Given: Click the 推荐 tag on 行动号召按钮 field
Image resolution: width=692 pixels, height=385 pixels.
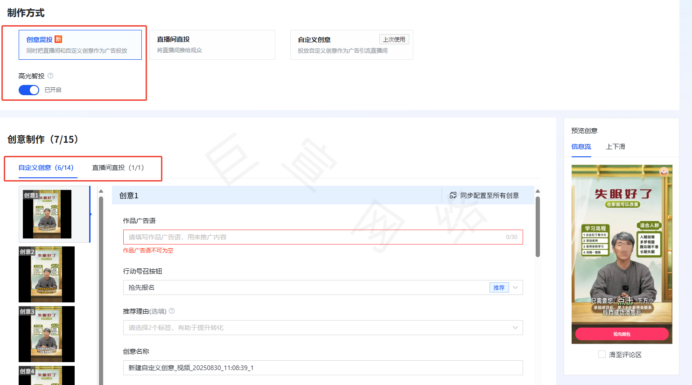Looking at the screenshot, I should pyautogui.click(x=499, y=287).
